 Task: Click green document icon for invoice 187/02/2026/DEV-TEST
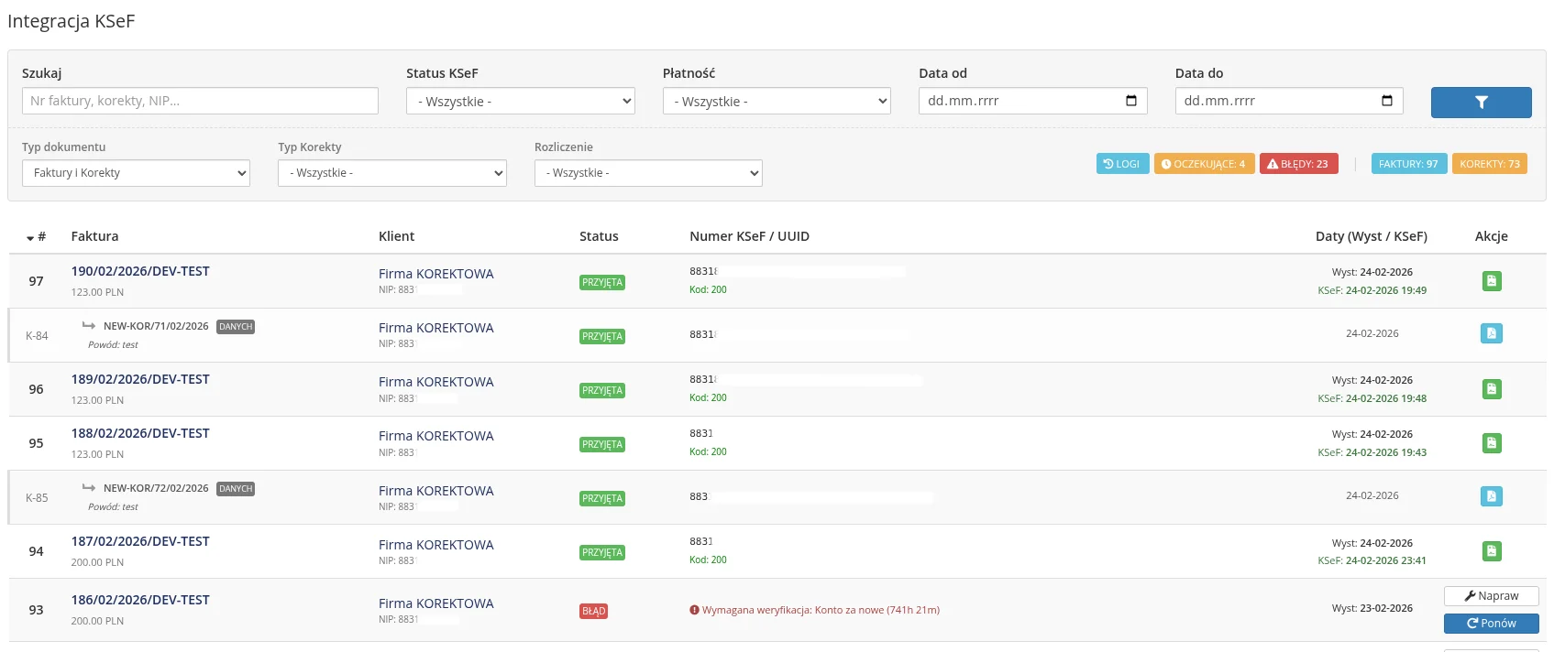[x=1491, y=551]
